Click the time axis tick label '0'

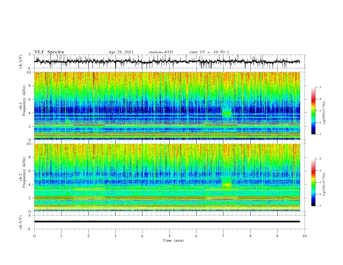(34, 236)
